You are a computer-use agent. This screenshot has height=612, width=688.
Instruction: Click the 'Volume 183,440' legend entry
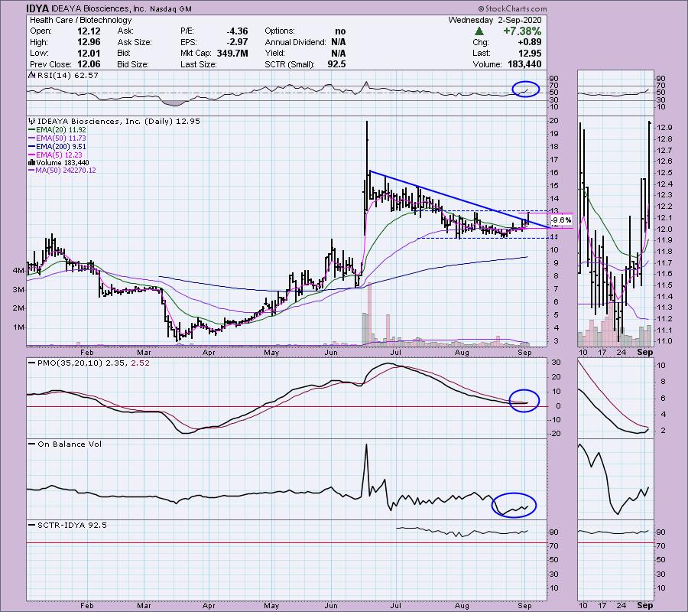[63, 163]
